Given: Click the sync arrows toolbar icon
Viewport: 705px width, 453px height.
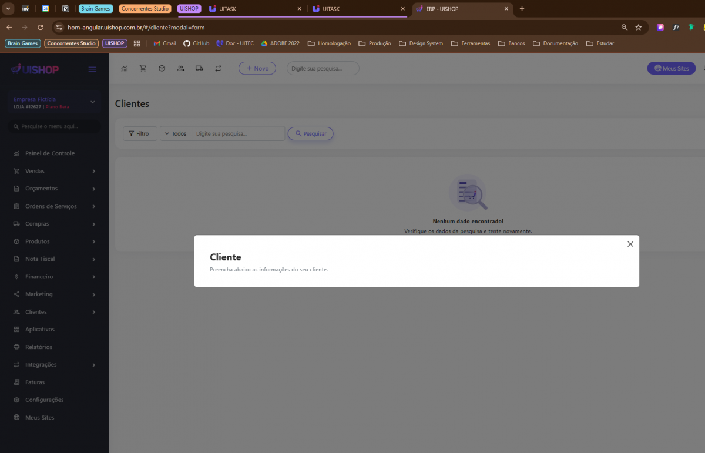Looking at the screenshot, I should click(x=218, y=69).
